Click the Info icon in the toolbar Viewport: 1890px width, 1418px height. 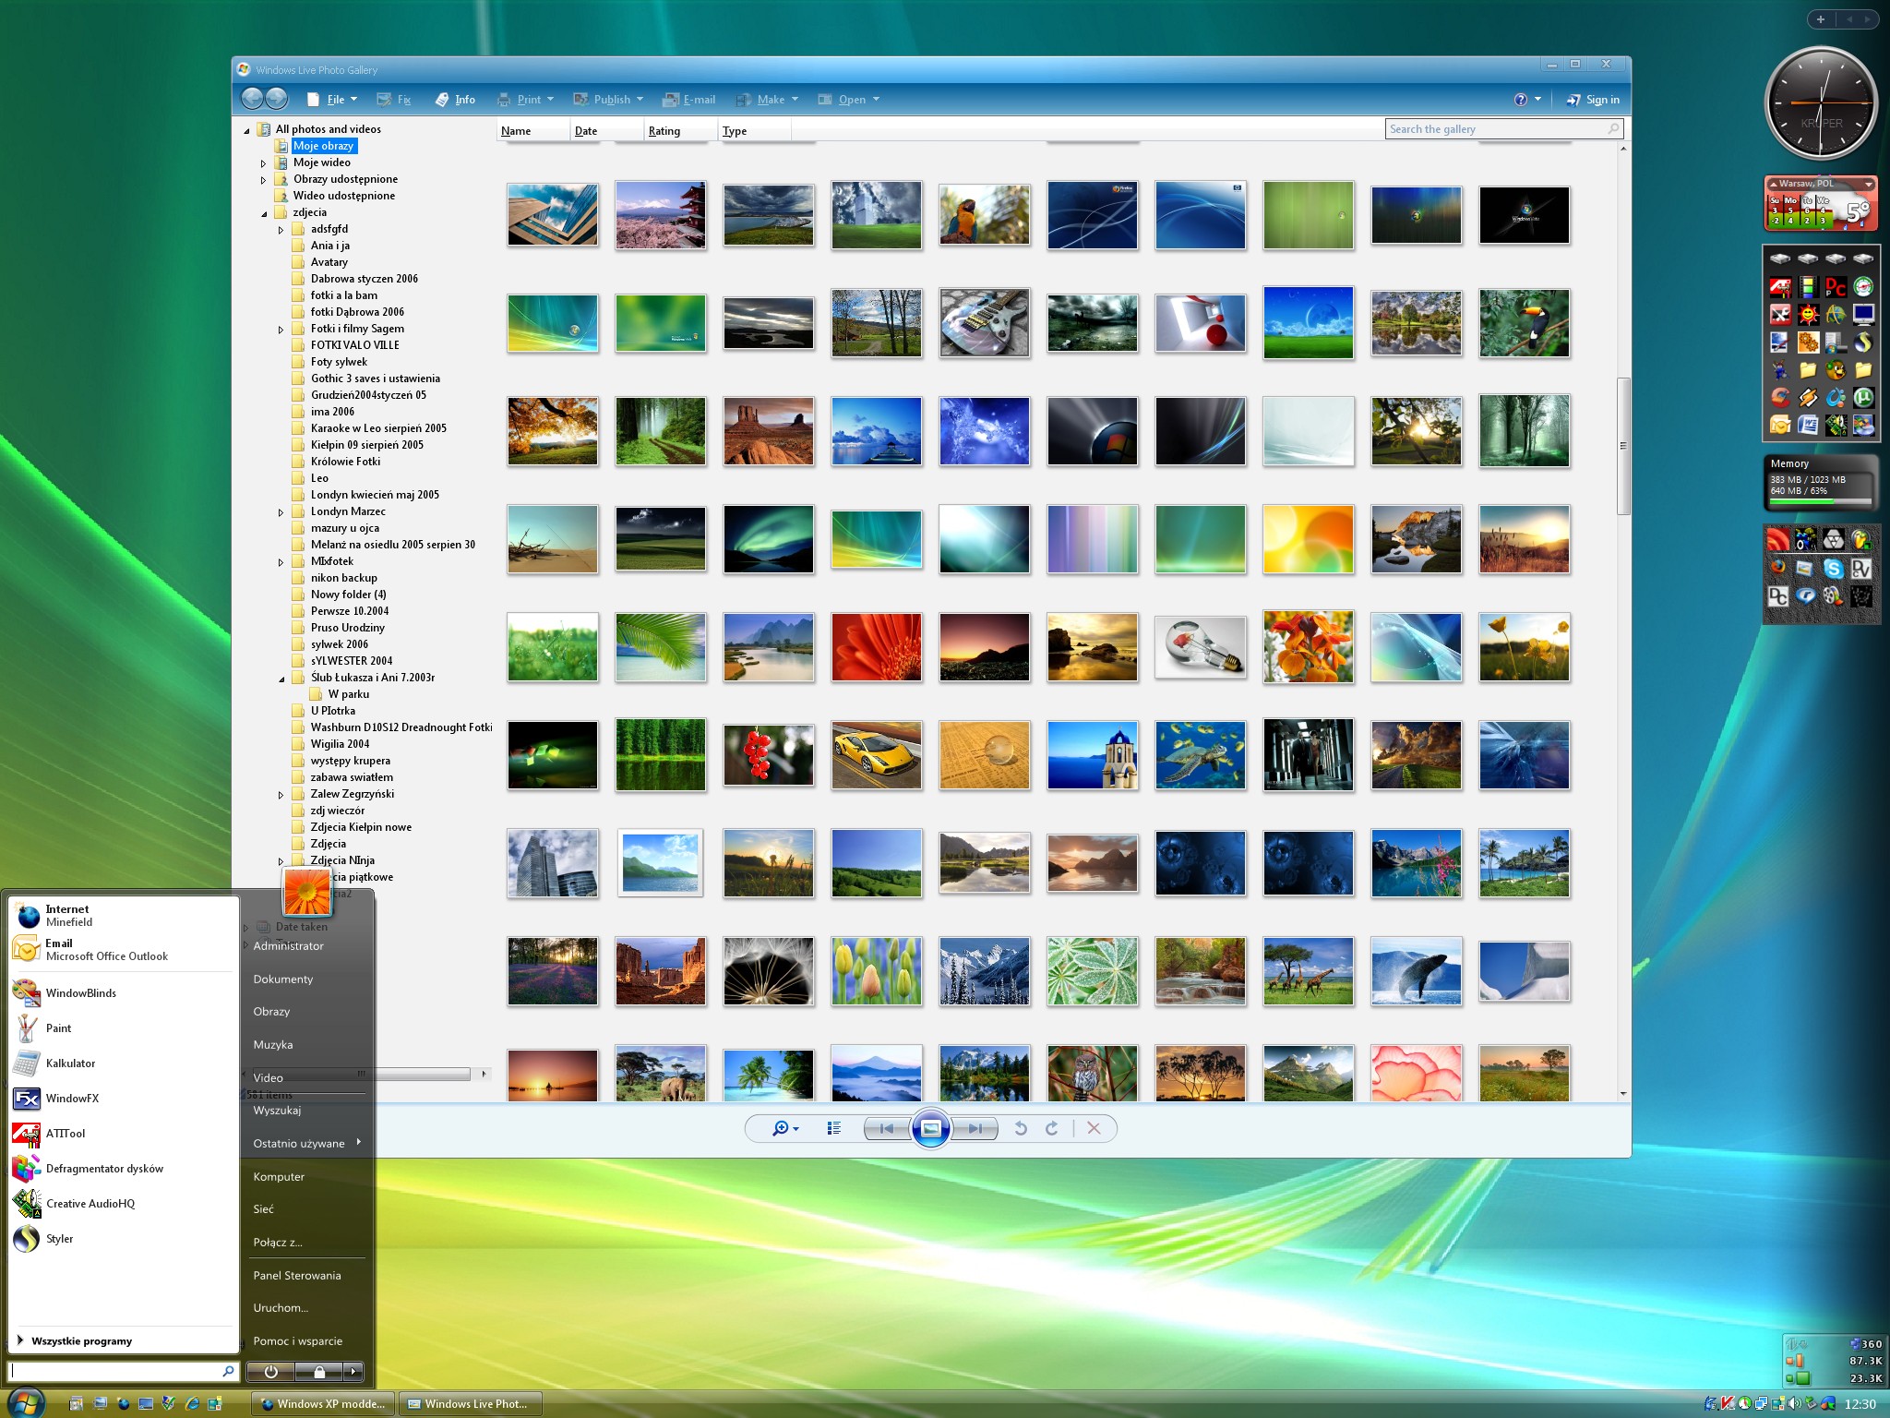pyautogui.click(x=455, y=99)
